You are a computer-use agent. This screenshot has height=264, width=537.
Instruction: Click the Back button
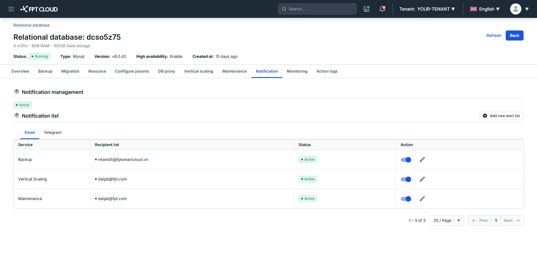[514, 35]
